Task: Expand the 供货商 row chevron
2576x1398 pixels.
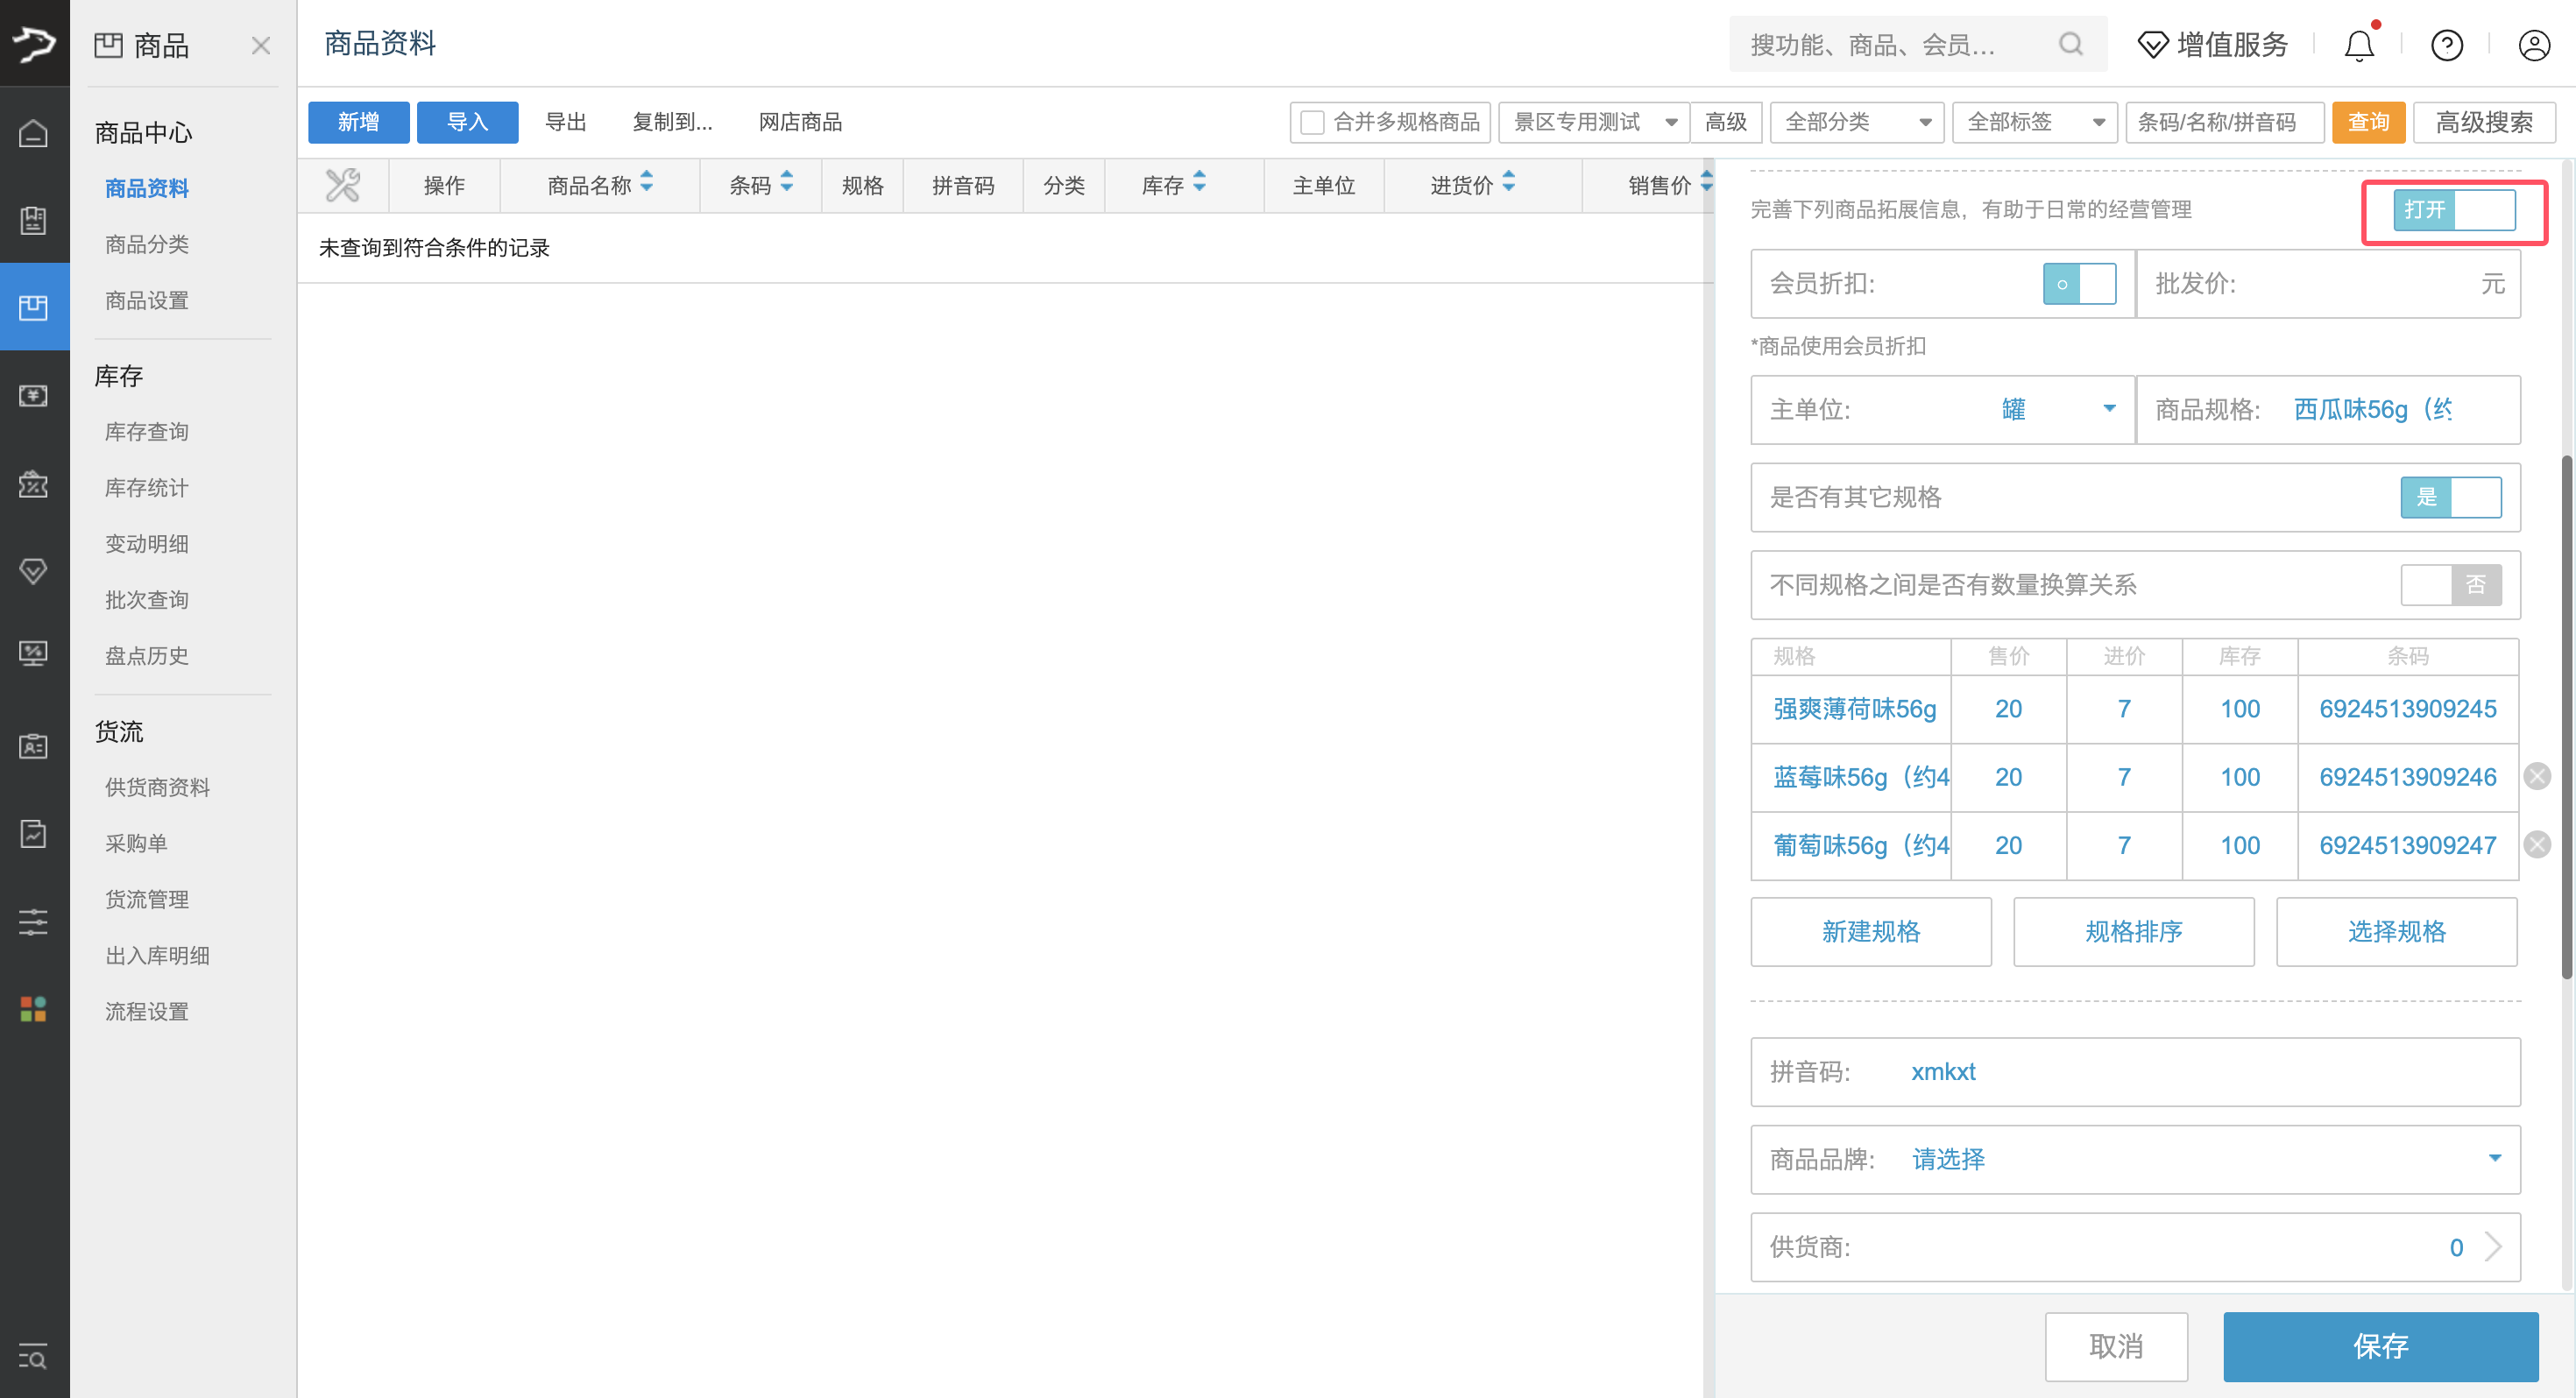Action: pyautogui.click(x=2494, y=1248)
